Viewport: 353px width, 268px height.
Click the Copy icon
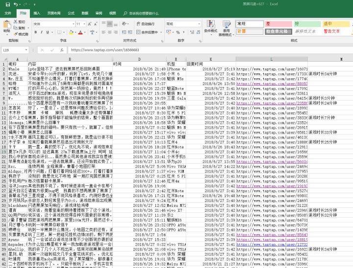16,28
